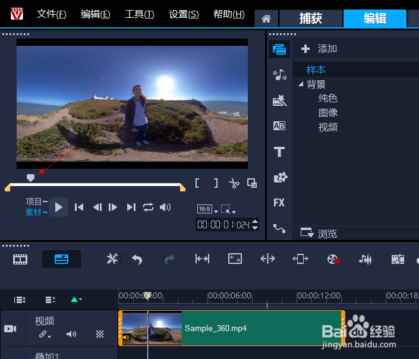Set mark-in with the [ button

point(197,184)
